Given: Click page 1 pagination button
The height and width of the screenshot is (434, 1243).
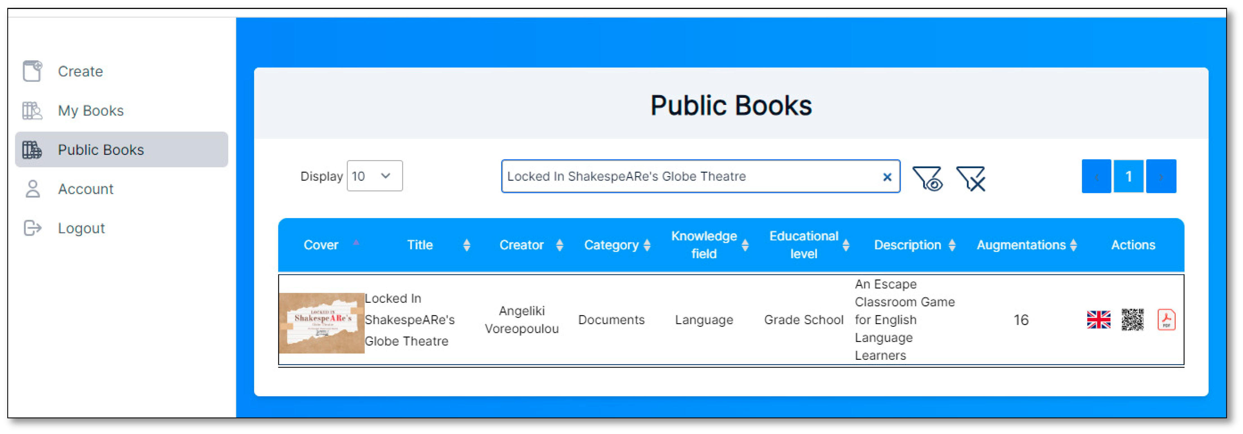Looking at the screenshot, I should (1128, 177).
